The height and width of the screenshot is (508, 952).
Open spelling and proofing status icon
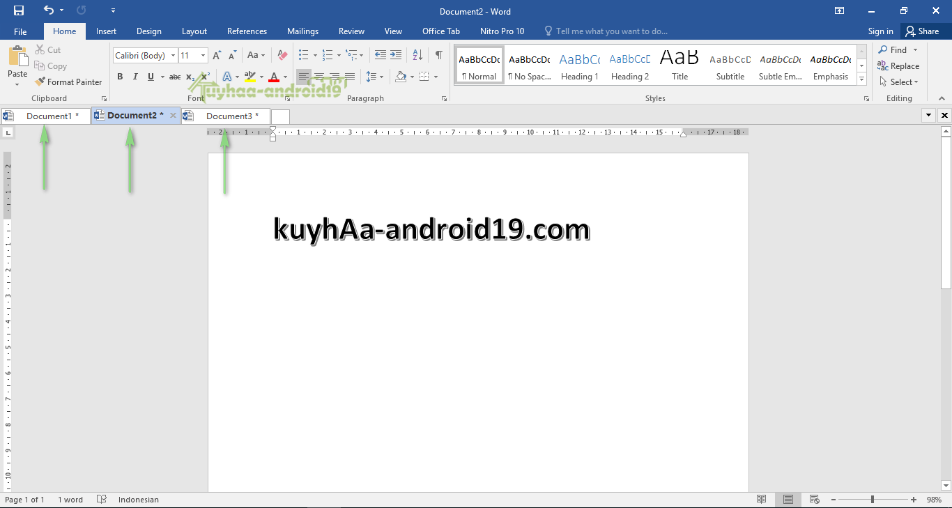pos(102,500)
